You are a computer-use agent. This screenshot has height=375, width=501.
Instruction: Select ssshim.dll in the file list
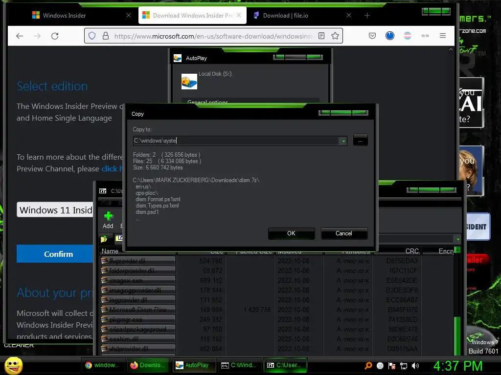pos(138,339)
